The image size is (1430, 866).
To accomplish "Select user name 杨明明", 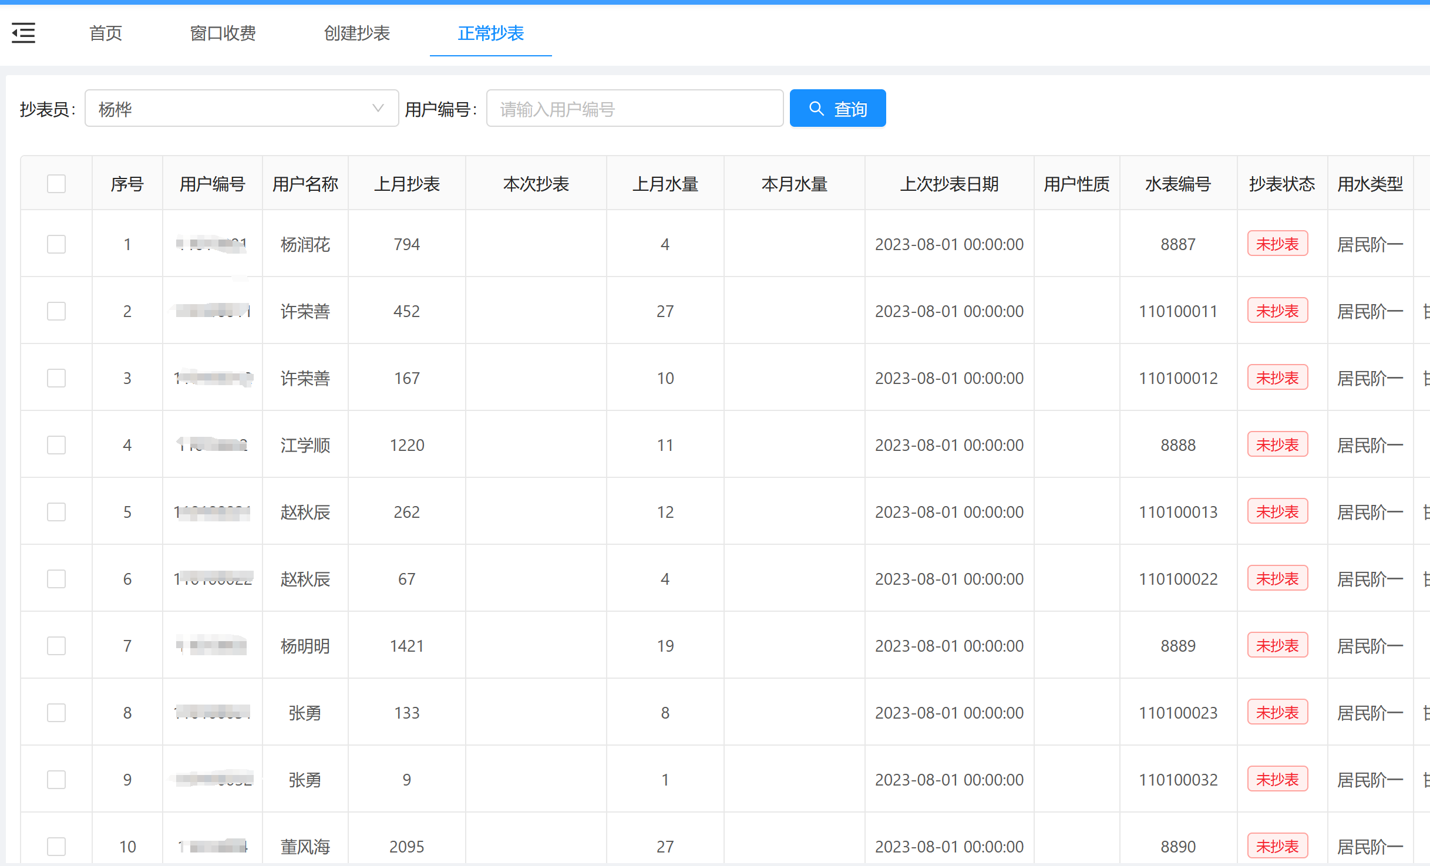I will 305,646.
